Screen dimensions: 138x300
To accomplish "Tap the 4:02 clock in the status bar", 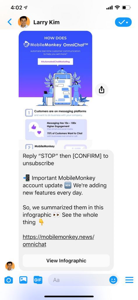I will pos(16,8).
